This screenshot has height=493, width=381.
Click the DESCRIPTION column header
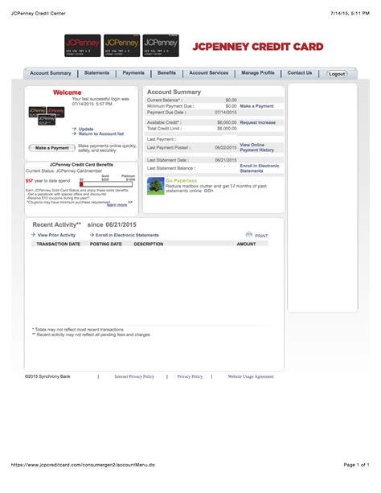coord(149,244)
